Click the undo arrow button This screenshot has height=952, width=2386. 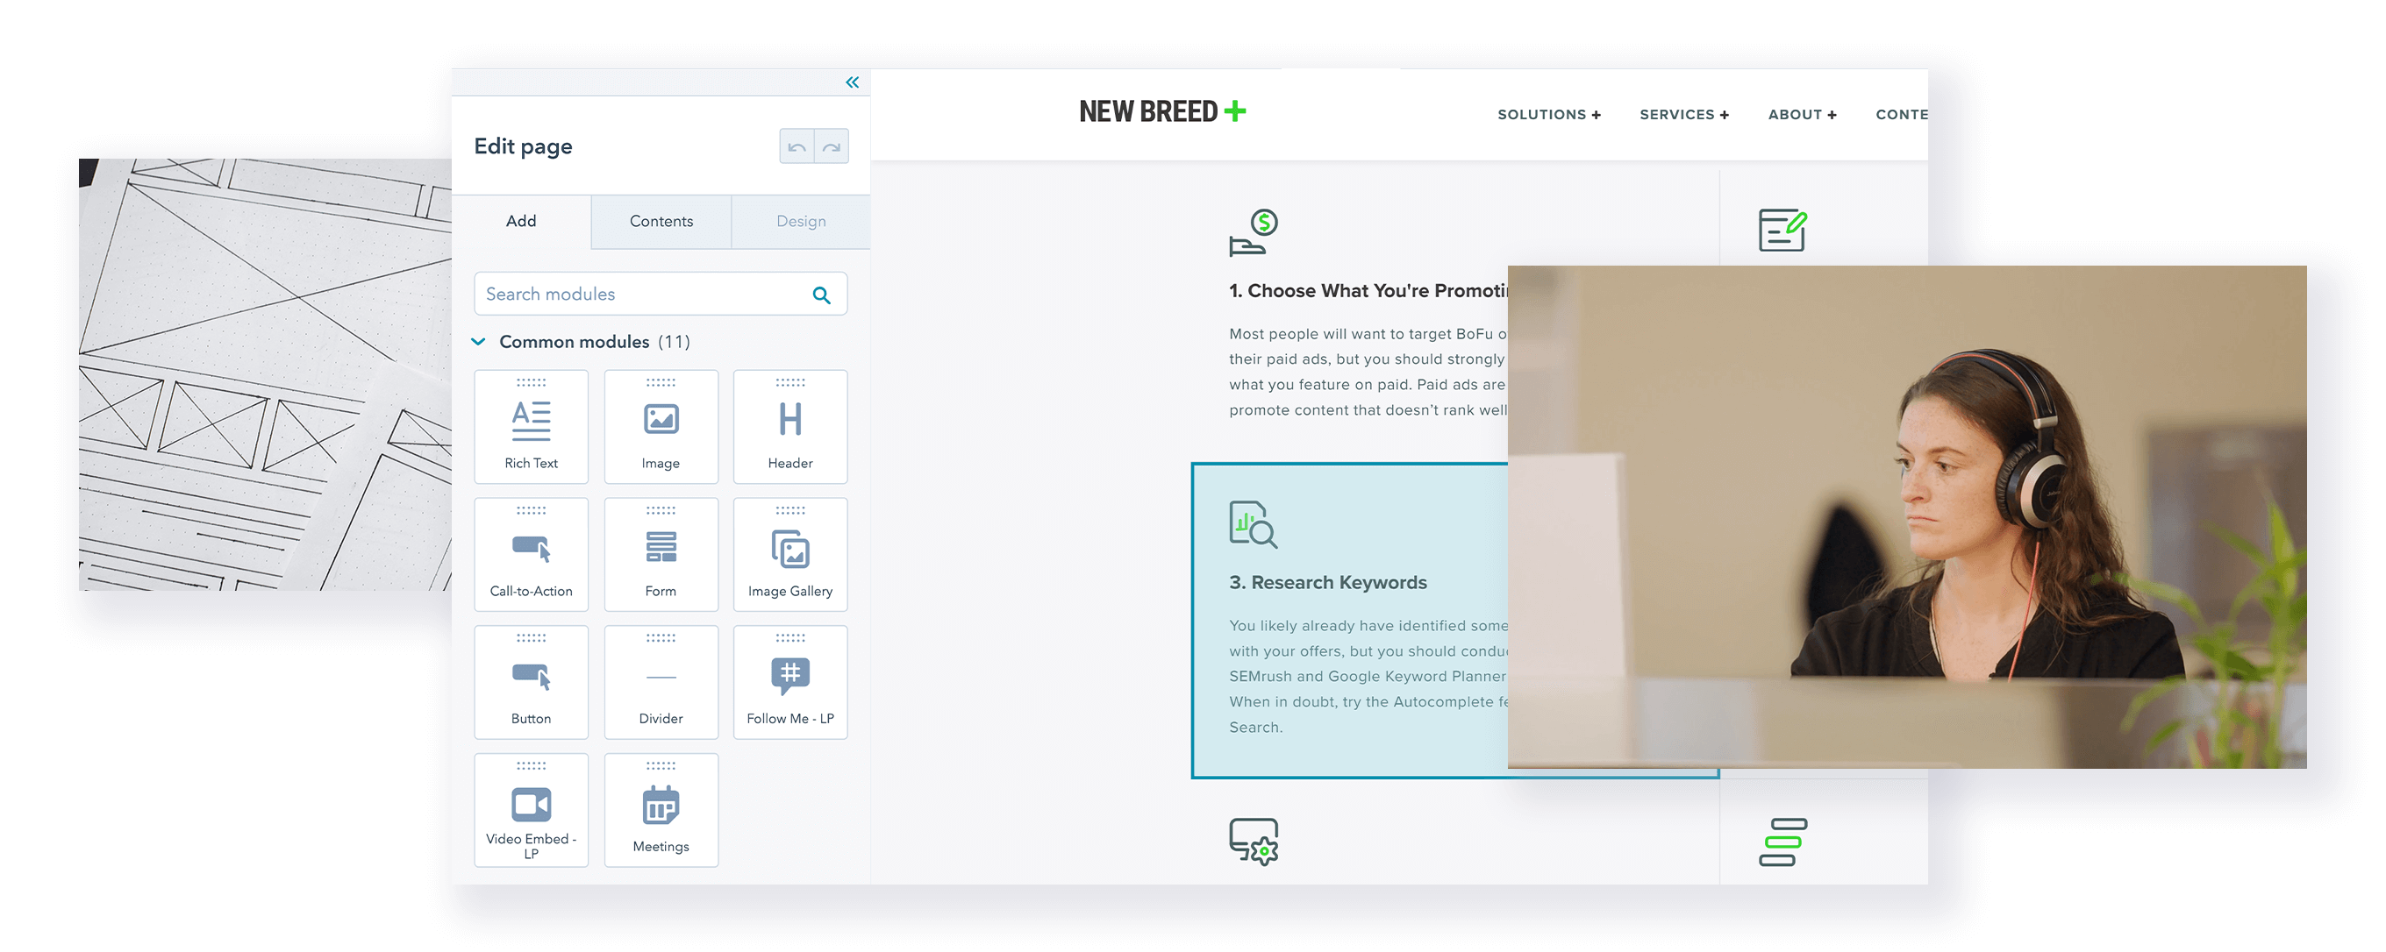tap(797, 146)
